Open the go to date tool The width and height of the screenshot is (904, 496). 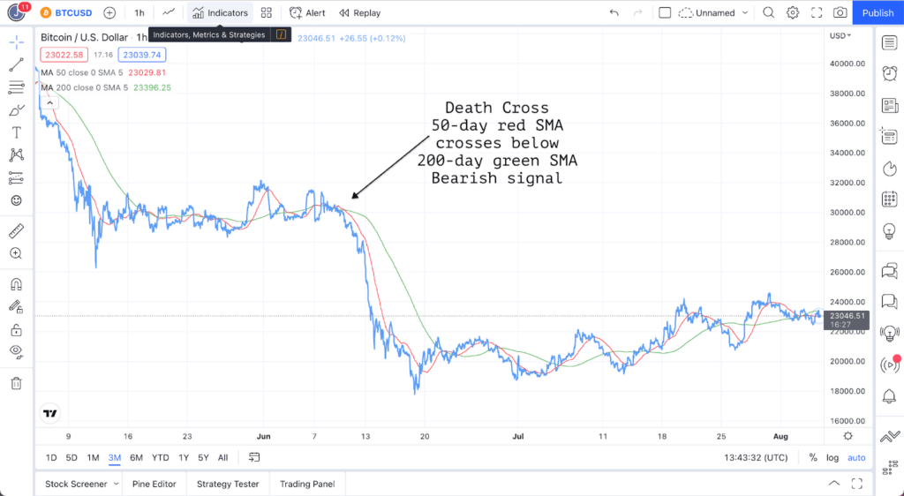[x=254, y=457]
